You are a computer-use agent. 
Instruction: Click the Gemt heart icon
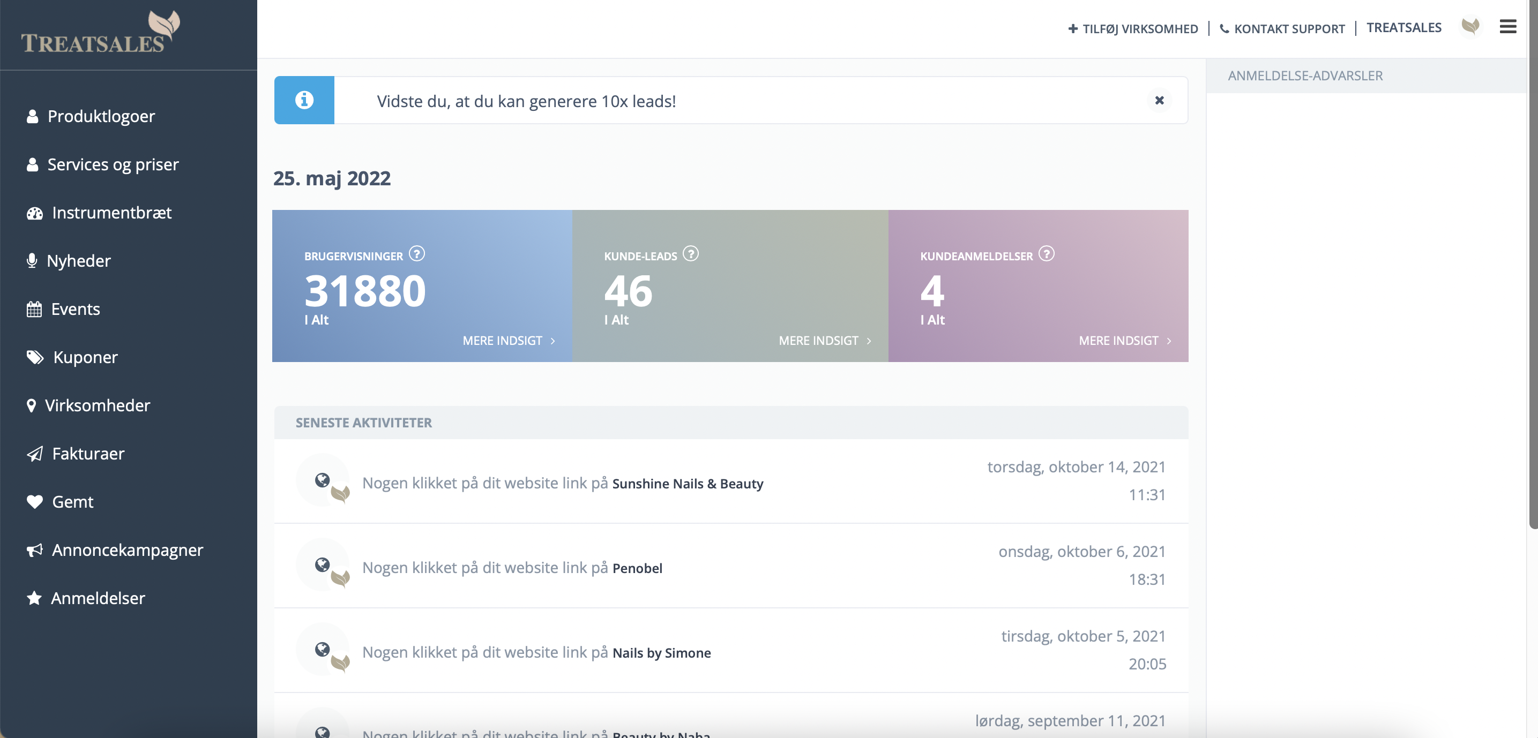click(35, 502)
